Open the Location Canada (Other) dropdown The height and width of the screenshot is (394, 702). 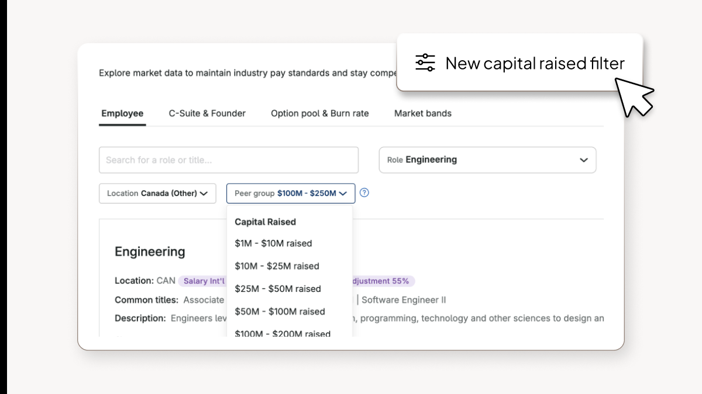coord(157,193)
